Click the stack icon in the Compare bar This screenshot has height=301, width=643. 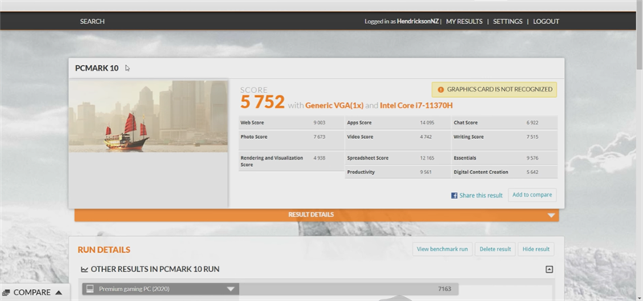(6, 292)
